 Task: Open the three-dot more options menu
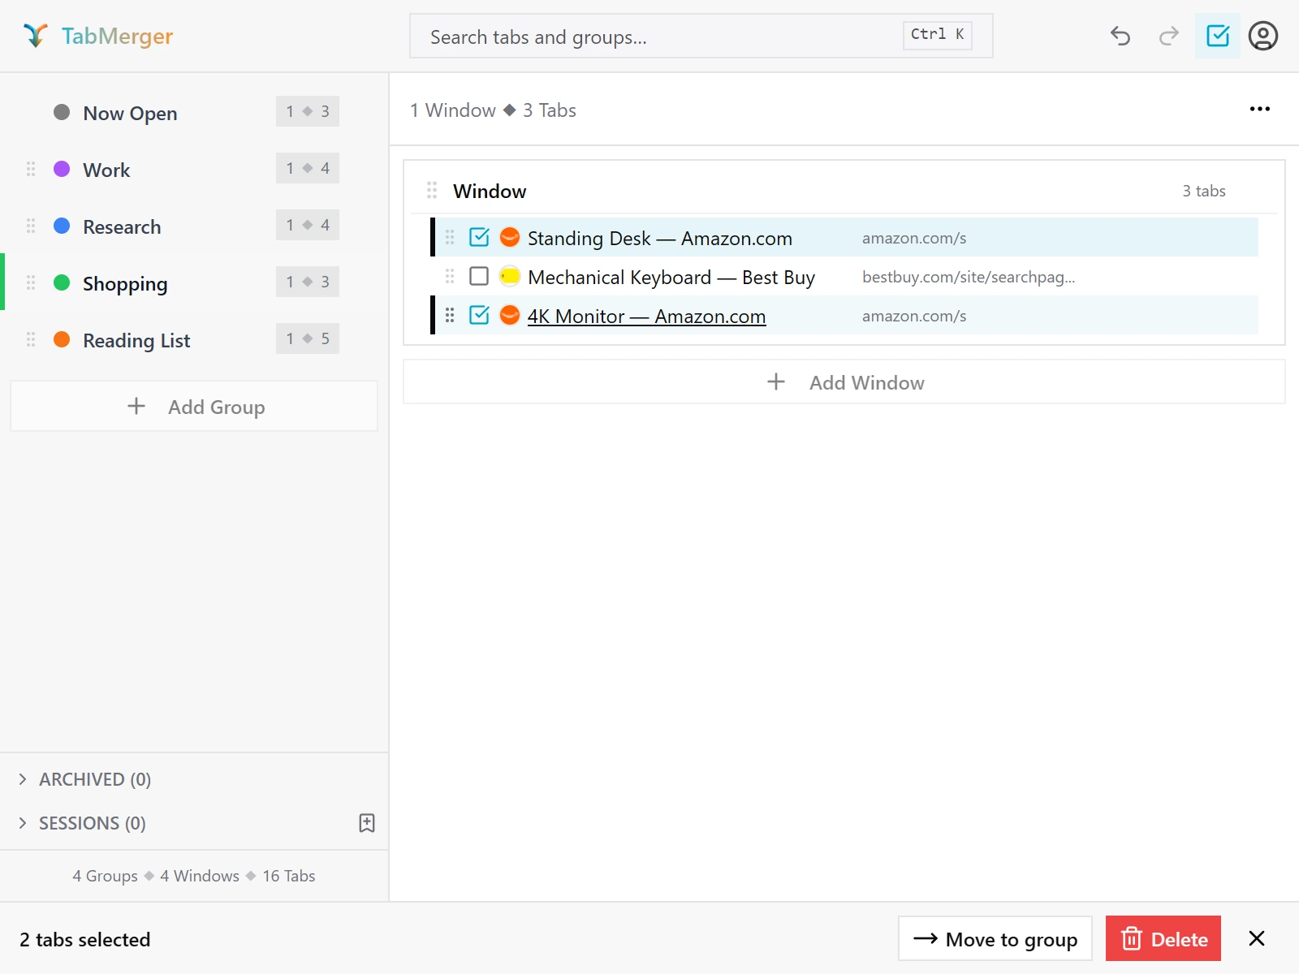pos(1260,109)
